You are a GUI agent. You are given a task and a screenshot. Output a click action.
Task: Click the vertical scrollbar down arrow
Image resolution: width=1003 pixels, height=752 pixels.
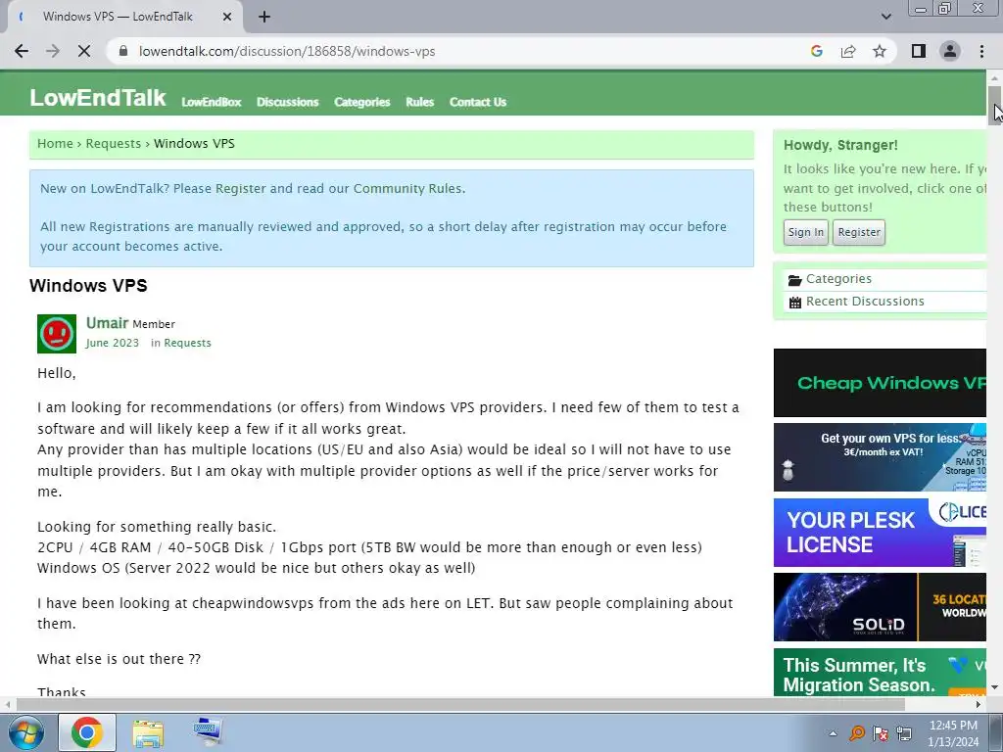[994, 688]
